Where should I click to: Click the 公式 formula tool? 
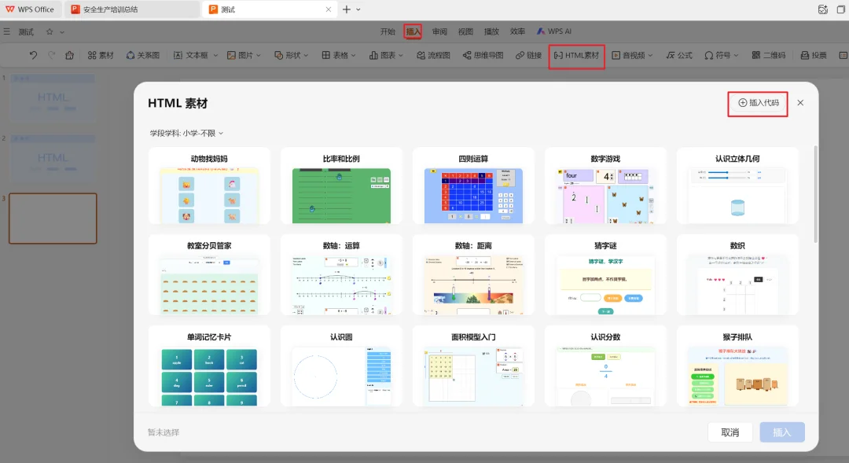(679, 55)
